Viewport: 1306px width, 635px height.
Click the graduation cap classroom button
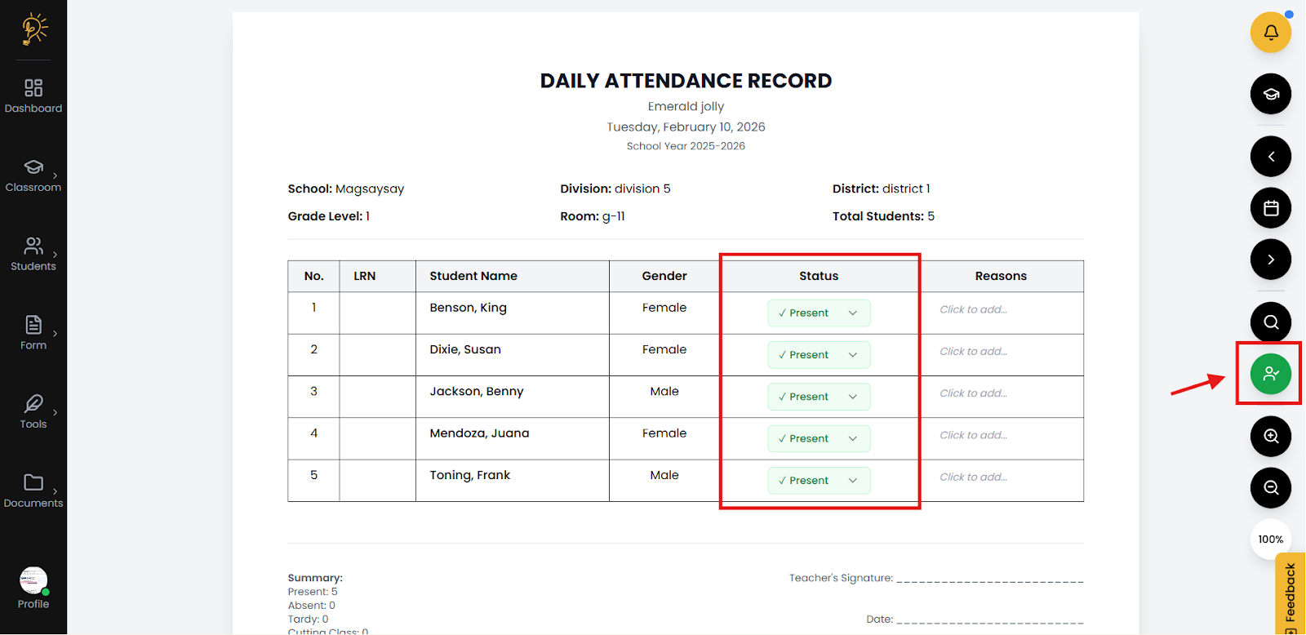[1271, 94]
